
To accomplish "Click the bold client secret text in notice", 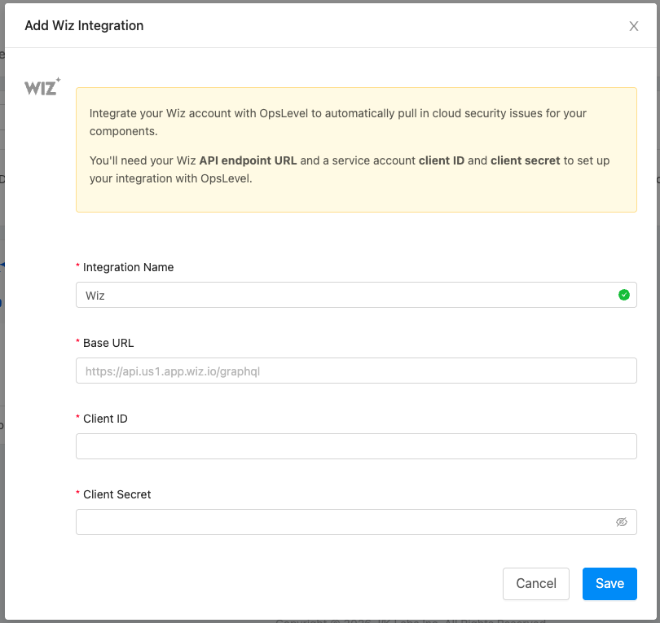I will [526, 160].
